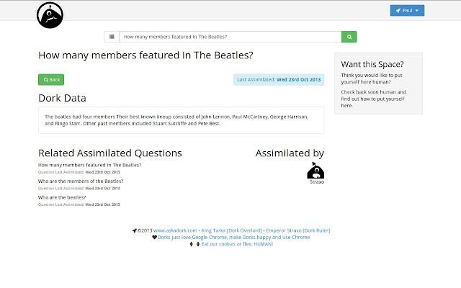Viewport: 461px width, 288px height.
Task: Open the Paul user dropdown
Action: (407, 11)
